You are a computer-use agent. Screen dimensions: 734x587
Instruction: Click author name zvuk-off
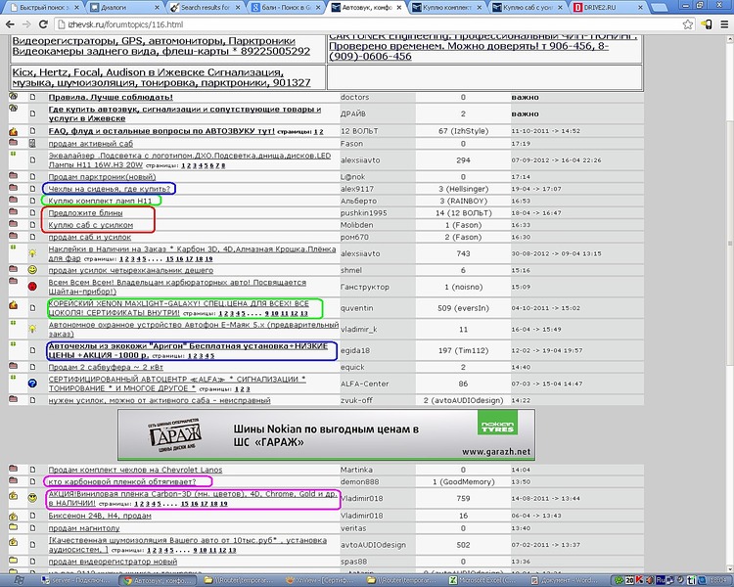pos(356,400)
